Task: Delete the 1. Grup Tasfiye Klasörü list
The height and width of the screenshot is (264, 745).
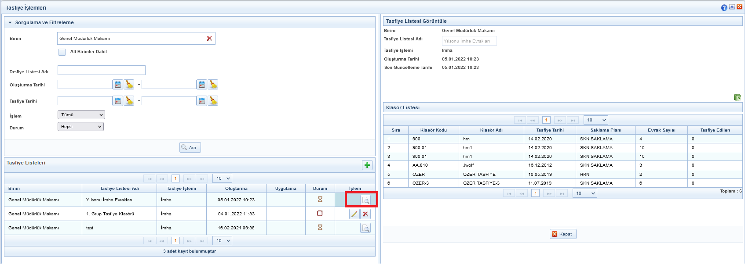Action: click(365, 214)
